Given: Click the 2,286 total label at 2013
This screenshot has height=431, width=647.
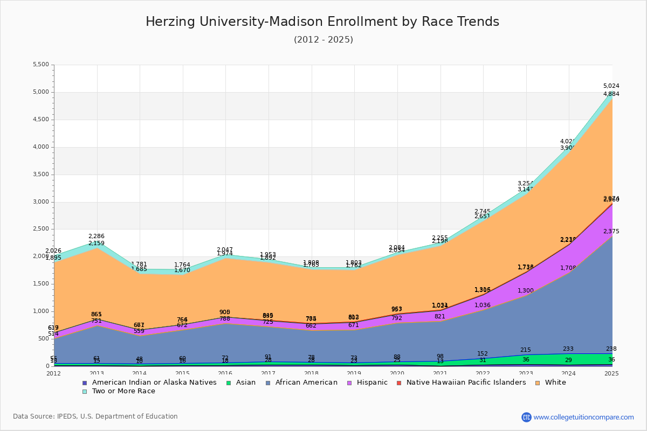Looking at the screenshot, I should (97, 237).
